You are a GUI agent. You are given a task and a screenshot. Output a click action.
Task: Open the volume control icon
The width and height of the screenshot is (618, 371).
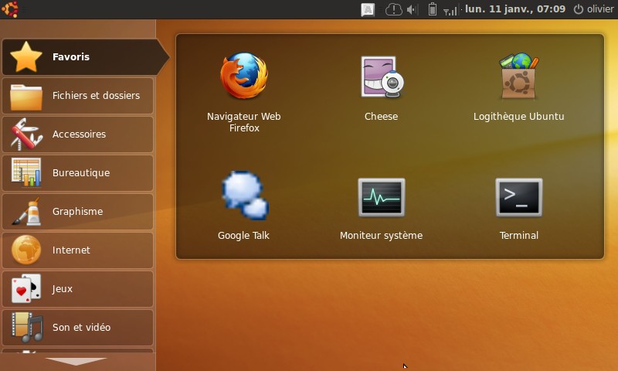point(413,9)
